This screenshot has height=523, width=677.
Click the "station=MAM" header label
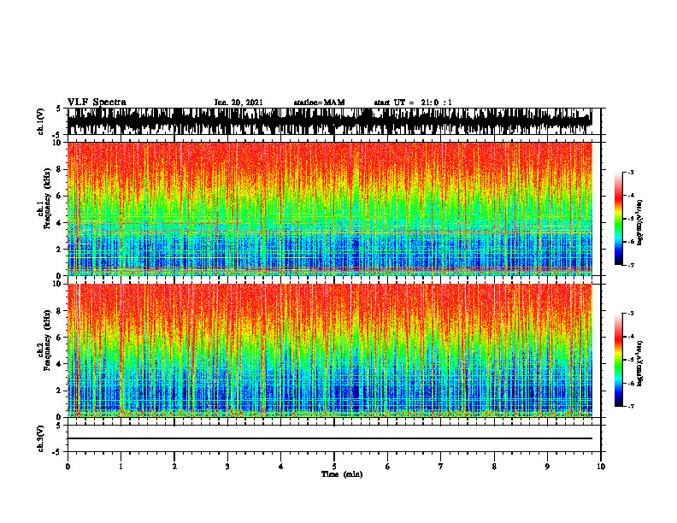[319, 103]
